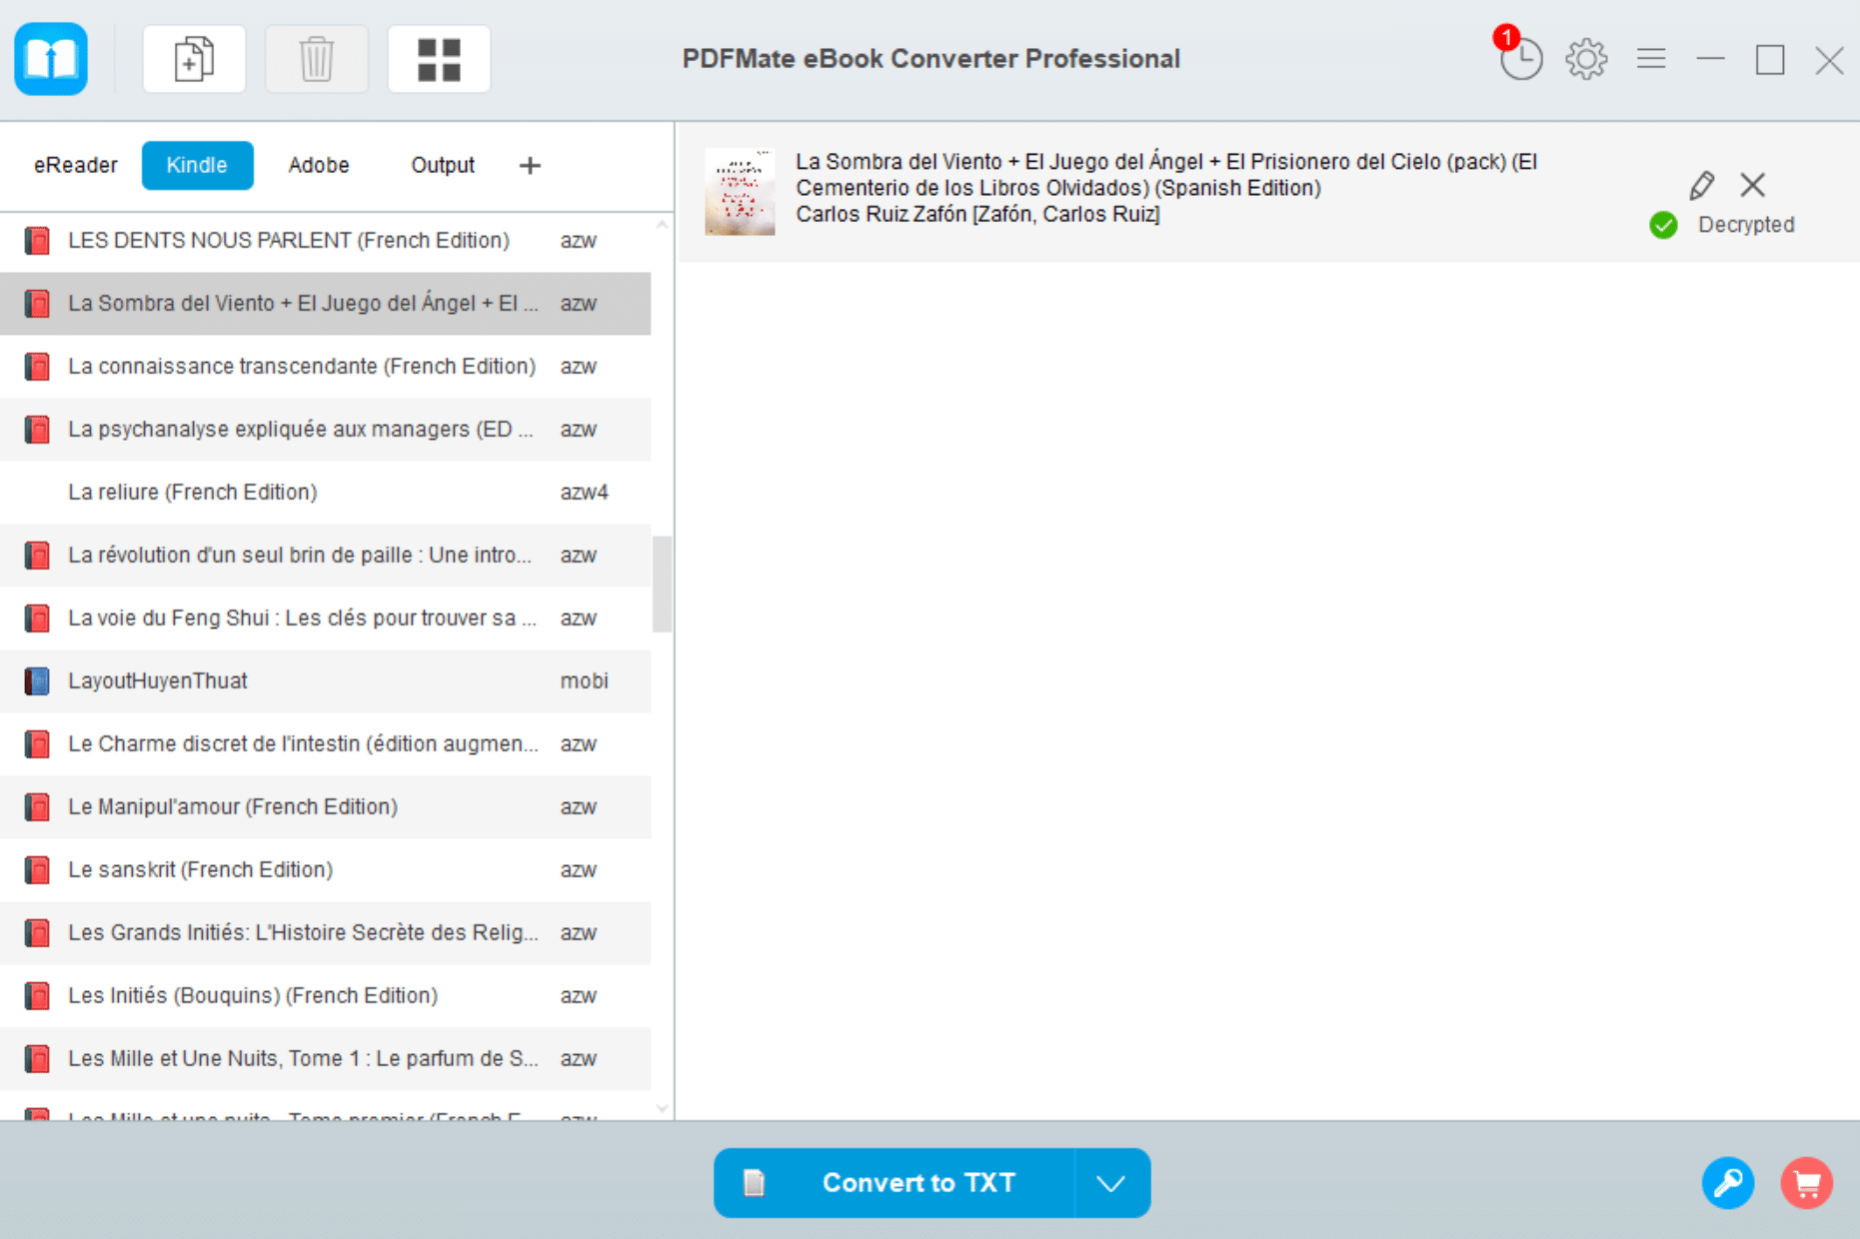Expand the output format dropdown arrow

pos(1111,1183)
